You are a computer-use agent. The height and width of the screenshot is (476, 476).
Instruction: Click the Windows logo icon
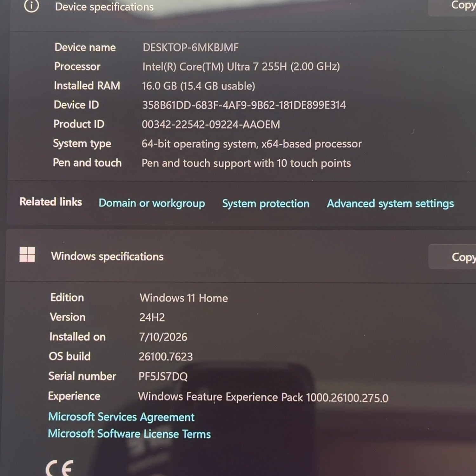pos(27,255)
